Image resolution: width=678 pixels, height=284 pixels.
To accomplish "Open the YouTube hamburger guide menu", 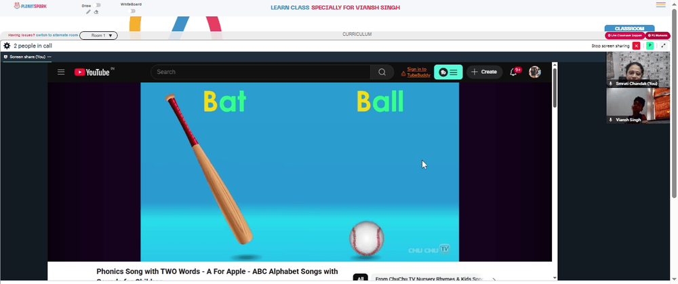I will pos(61,73).
